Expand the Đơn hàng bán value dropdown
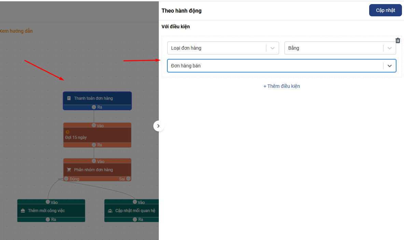Screen dimensions: 404x240 [390, 66]
